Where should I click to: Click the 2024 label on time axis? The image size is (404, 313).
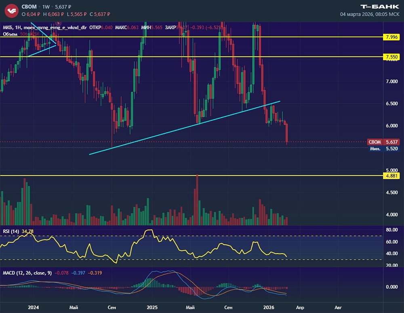pyautogui.click(x=33, y=307)
